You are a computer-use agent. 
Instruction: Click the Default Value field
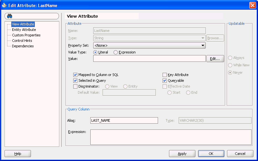click(x=129, y=92)
